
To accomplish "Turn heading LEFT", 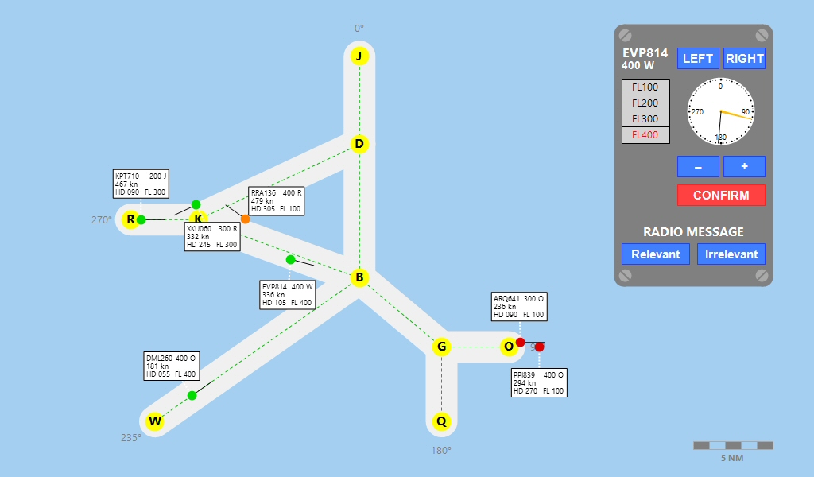I will point(698,59).
